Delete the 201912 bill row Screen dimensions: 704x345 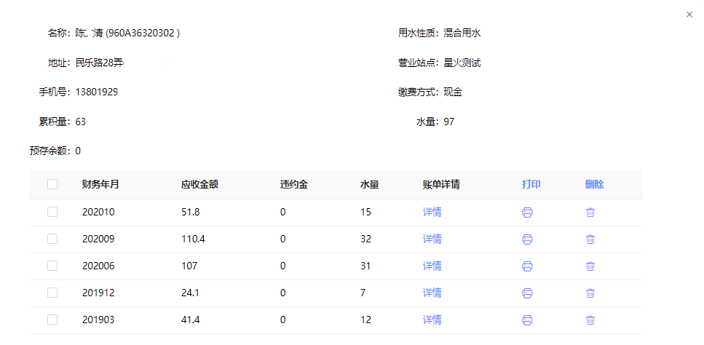[590, 293]
